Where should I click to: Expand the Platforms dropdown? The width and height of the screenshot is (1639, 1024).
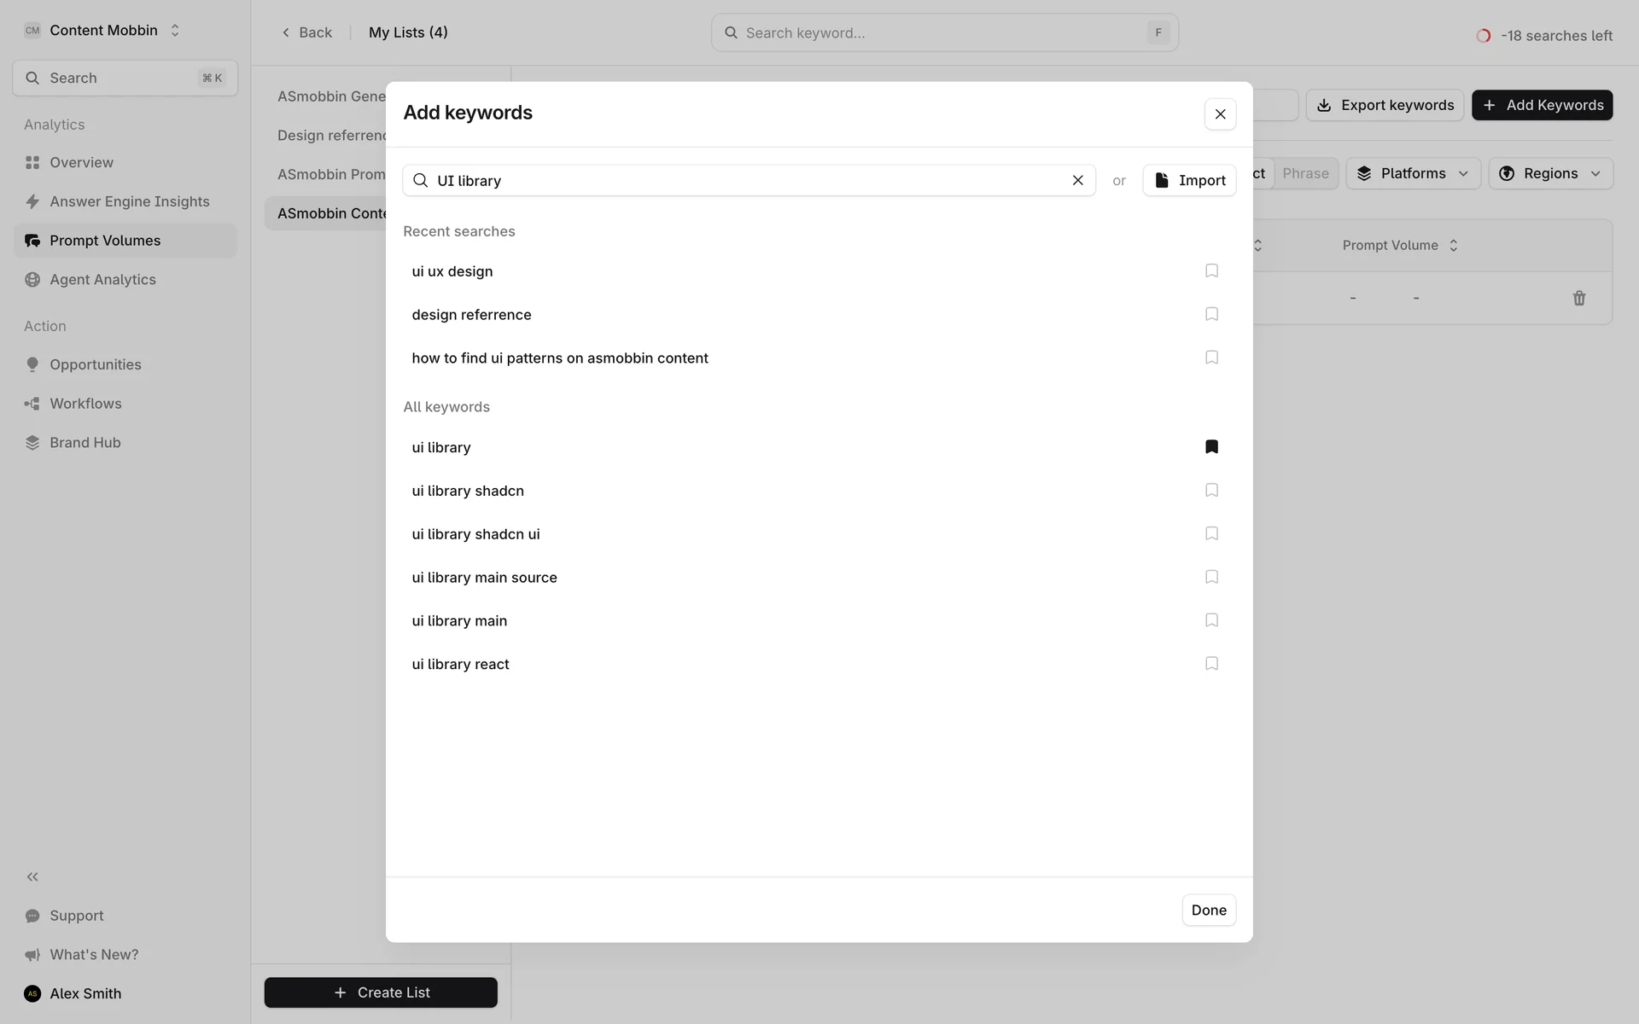(1412, 173)
